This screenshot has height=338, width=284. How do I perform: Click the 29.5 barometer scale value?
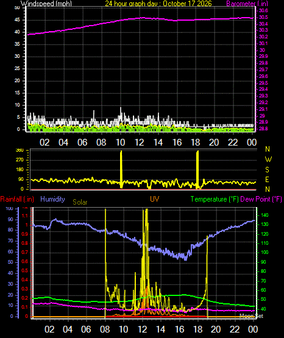263,83
